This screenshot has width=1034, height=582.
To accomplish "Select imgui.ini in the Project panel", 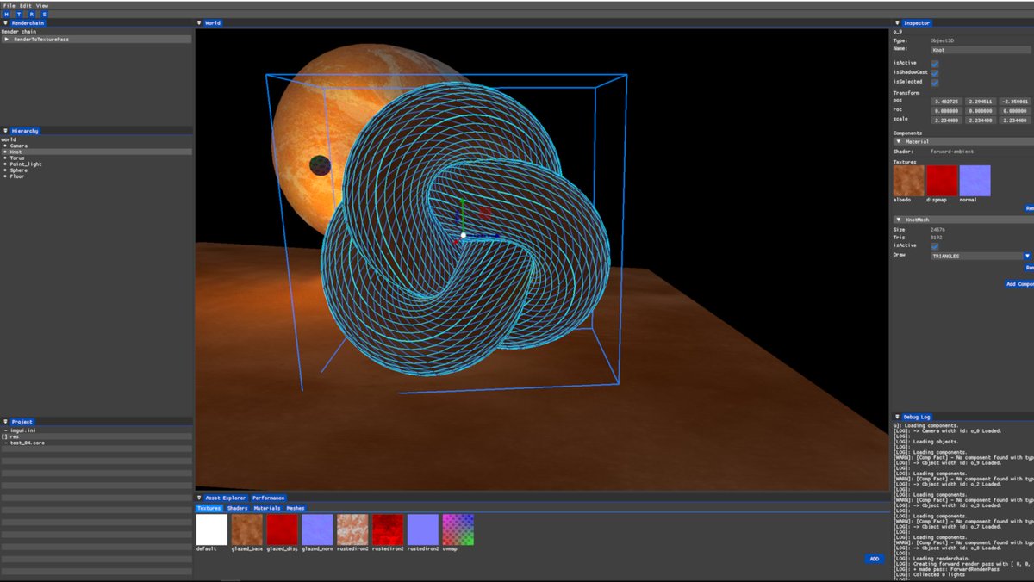I will [22, 430].
